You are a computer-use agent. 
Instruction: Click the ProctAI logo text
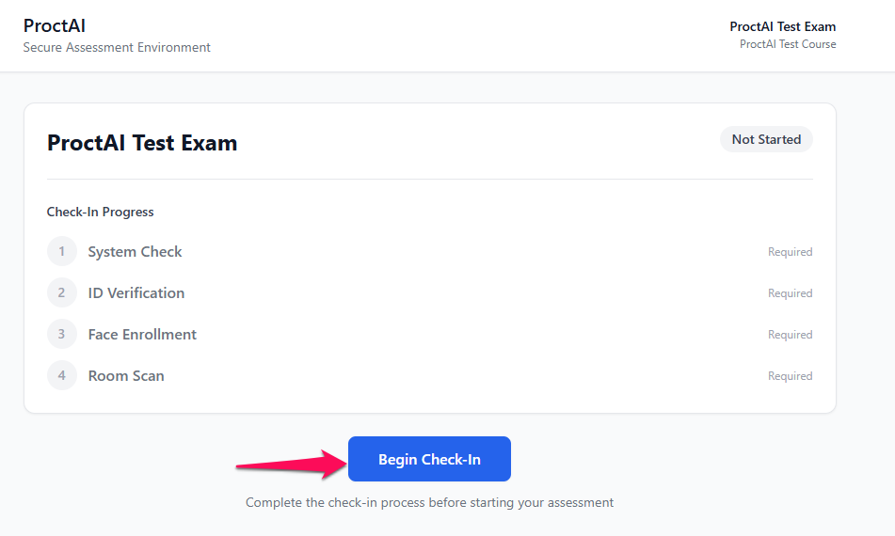tap(55, 25)
